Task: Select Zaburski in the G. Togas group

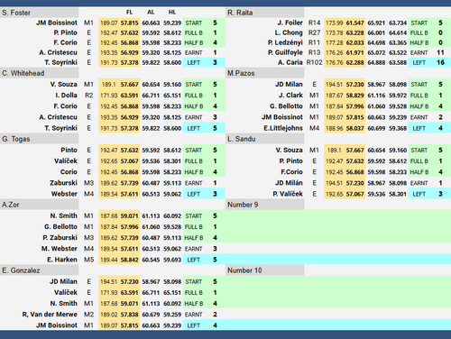Action: pyautogui.click(x=63, y=183)
